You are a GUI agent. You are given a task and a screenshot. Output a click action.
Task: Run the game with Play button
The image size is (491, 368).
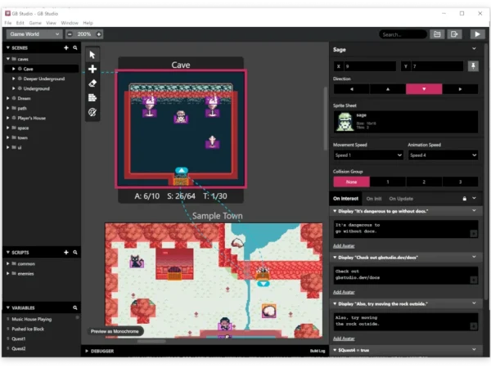coord(477,34)
